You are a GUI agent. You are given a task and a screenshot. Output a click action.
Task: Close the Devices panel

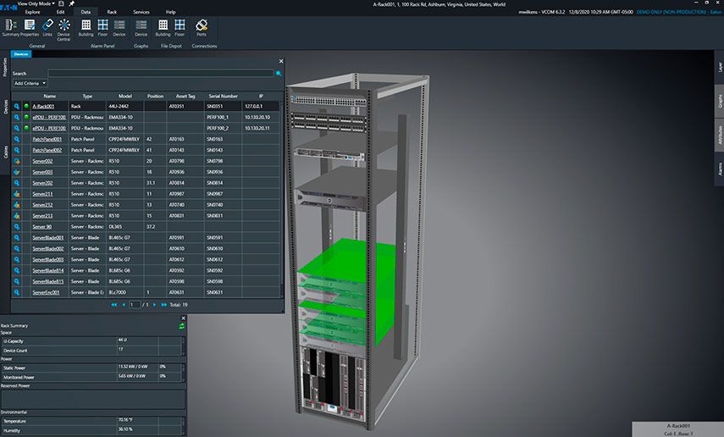coord(281,61)
